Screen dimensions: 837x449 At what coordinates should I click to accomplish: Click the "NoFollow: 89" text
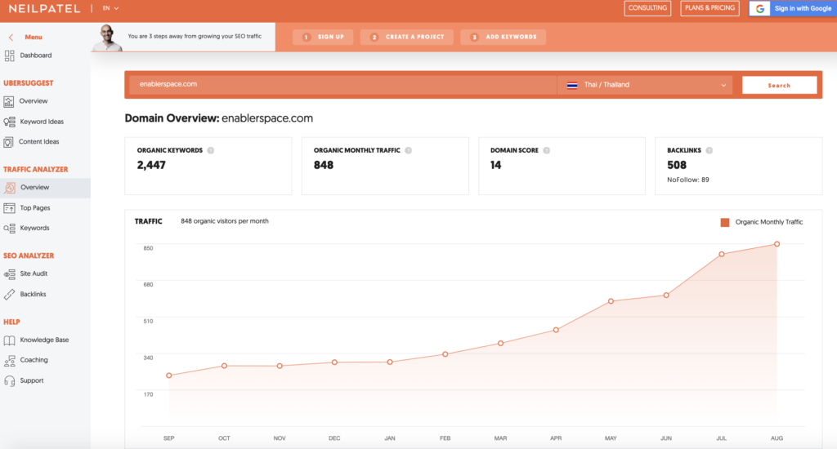(x=688, y=180)
